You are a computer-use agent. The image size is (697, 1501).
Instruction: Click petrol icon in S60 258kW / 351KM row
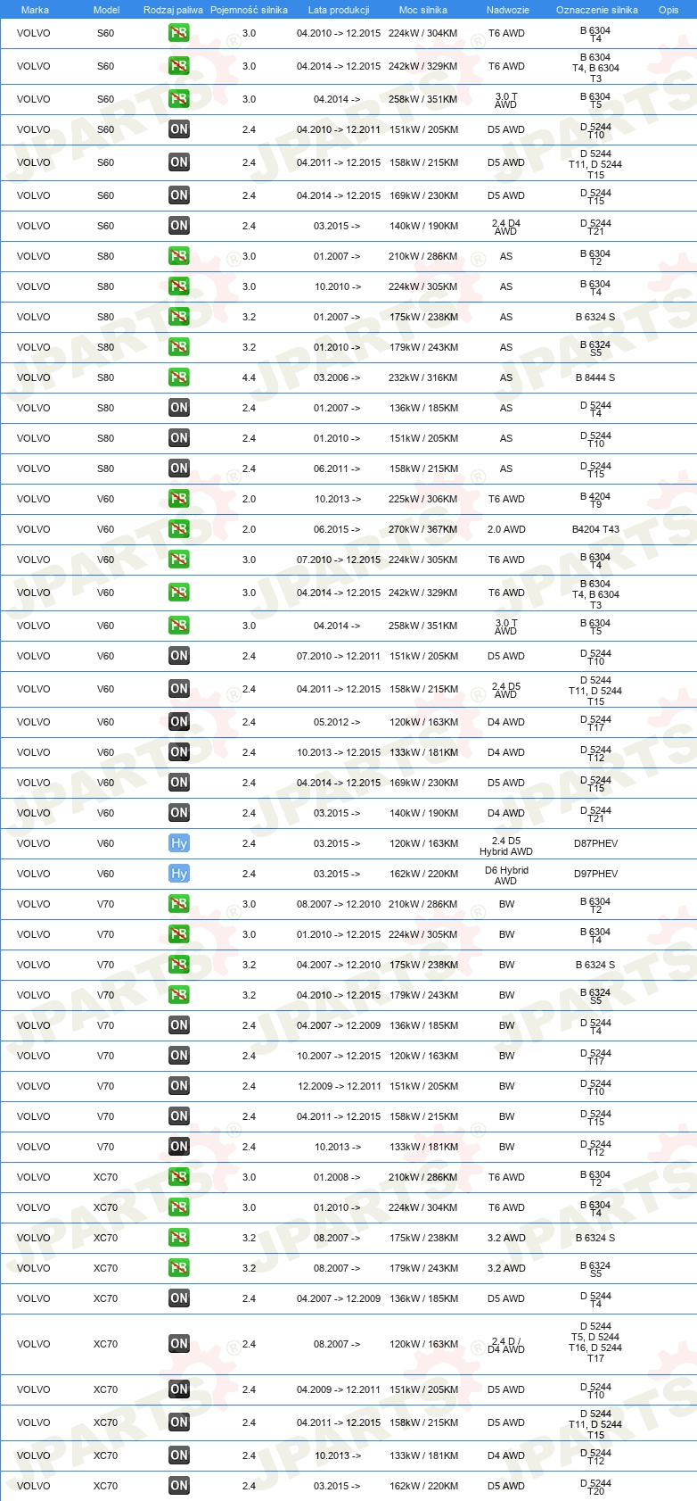click(179, 99)
